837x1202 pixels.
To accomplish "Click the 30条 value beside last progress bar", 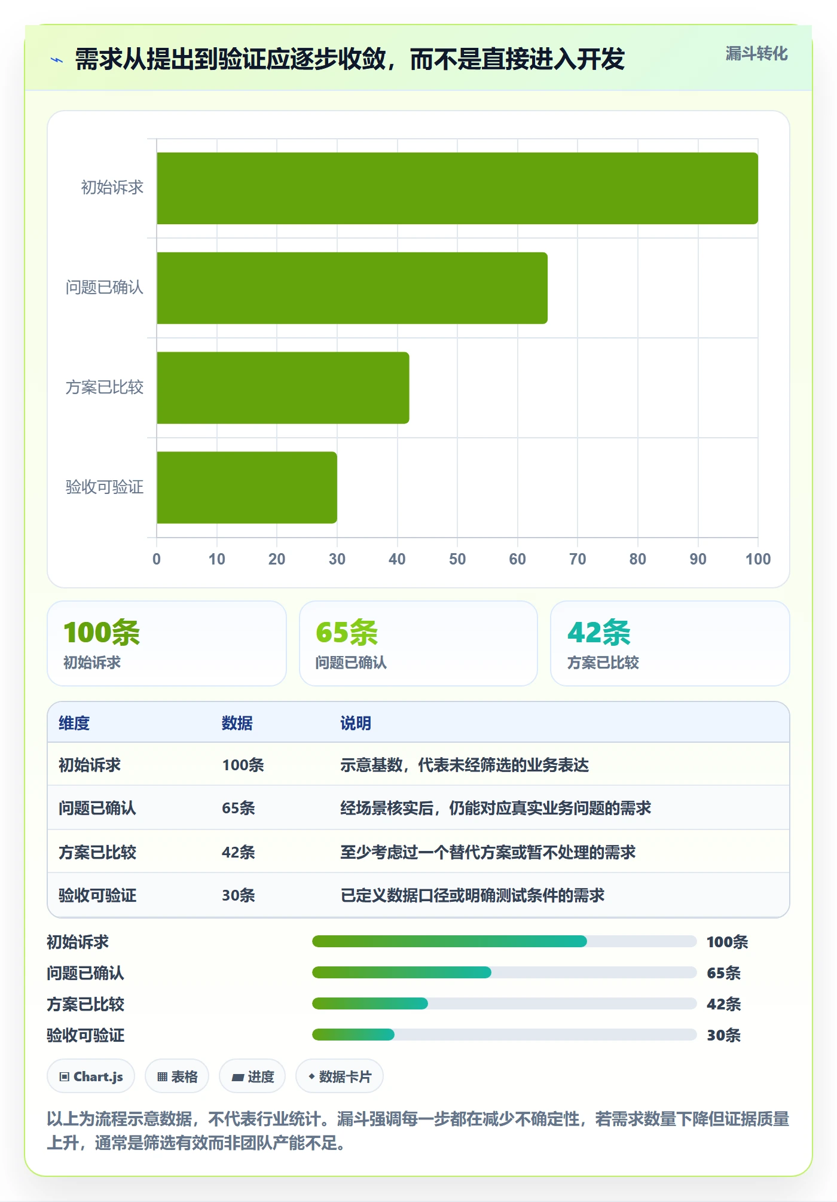I will tap(723, 1035).
